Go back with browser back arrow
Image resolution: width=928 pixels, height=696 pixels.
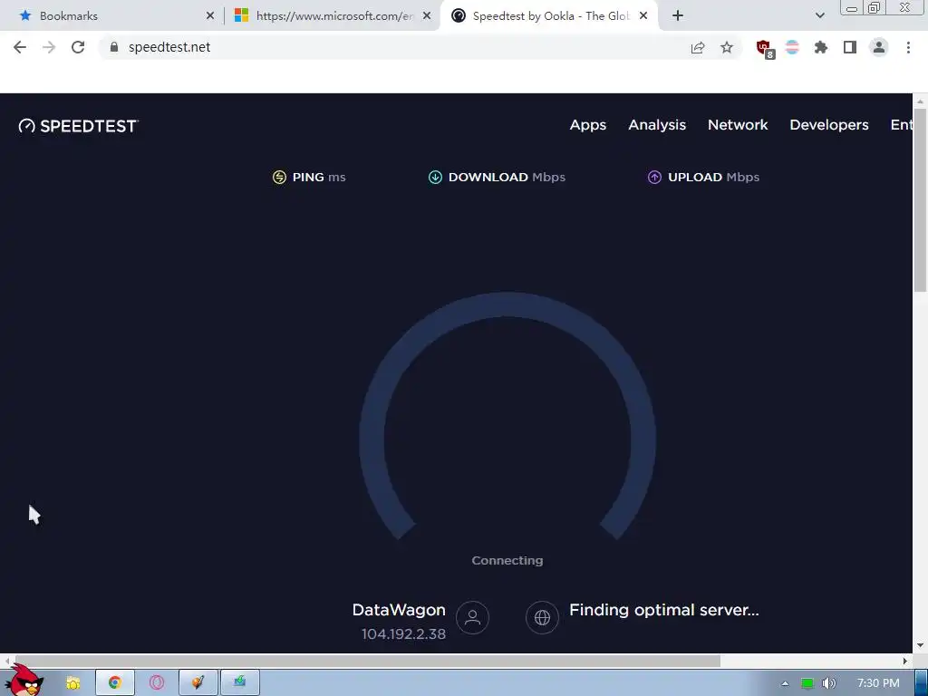20,47
